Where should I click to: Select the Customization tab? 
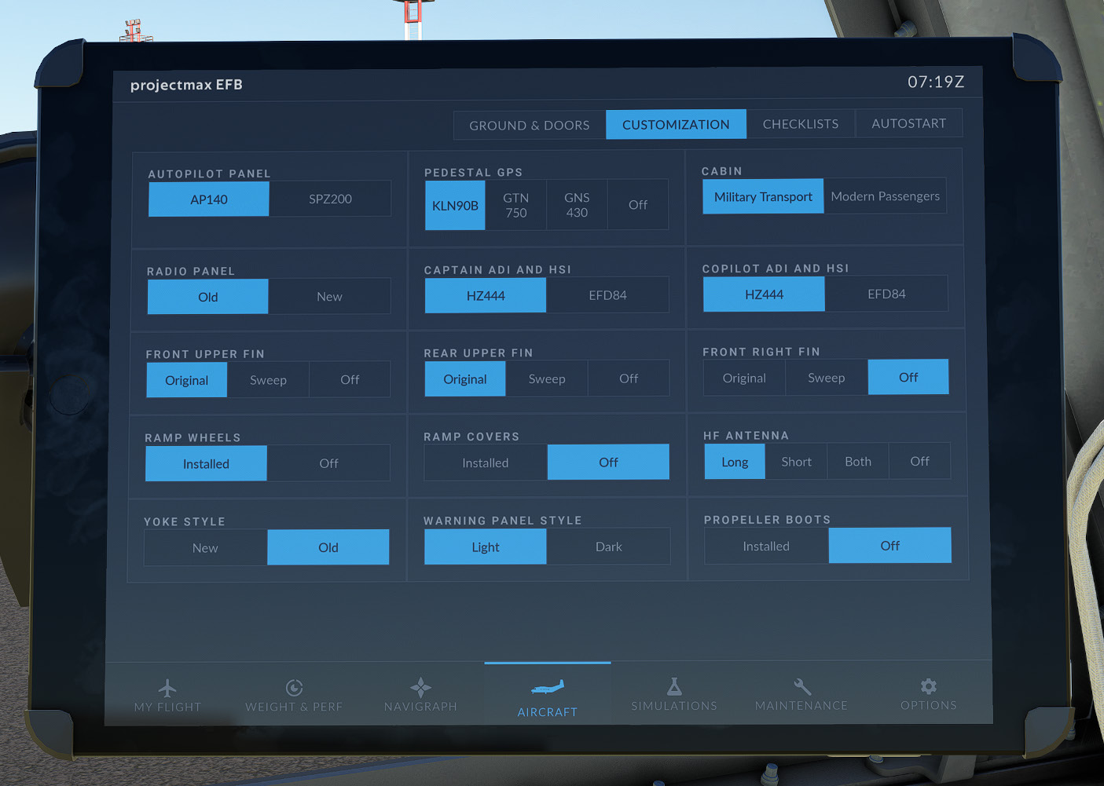676,124
